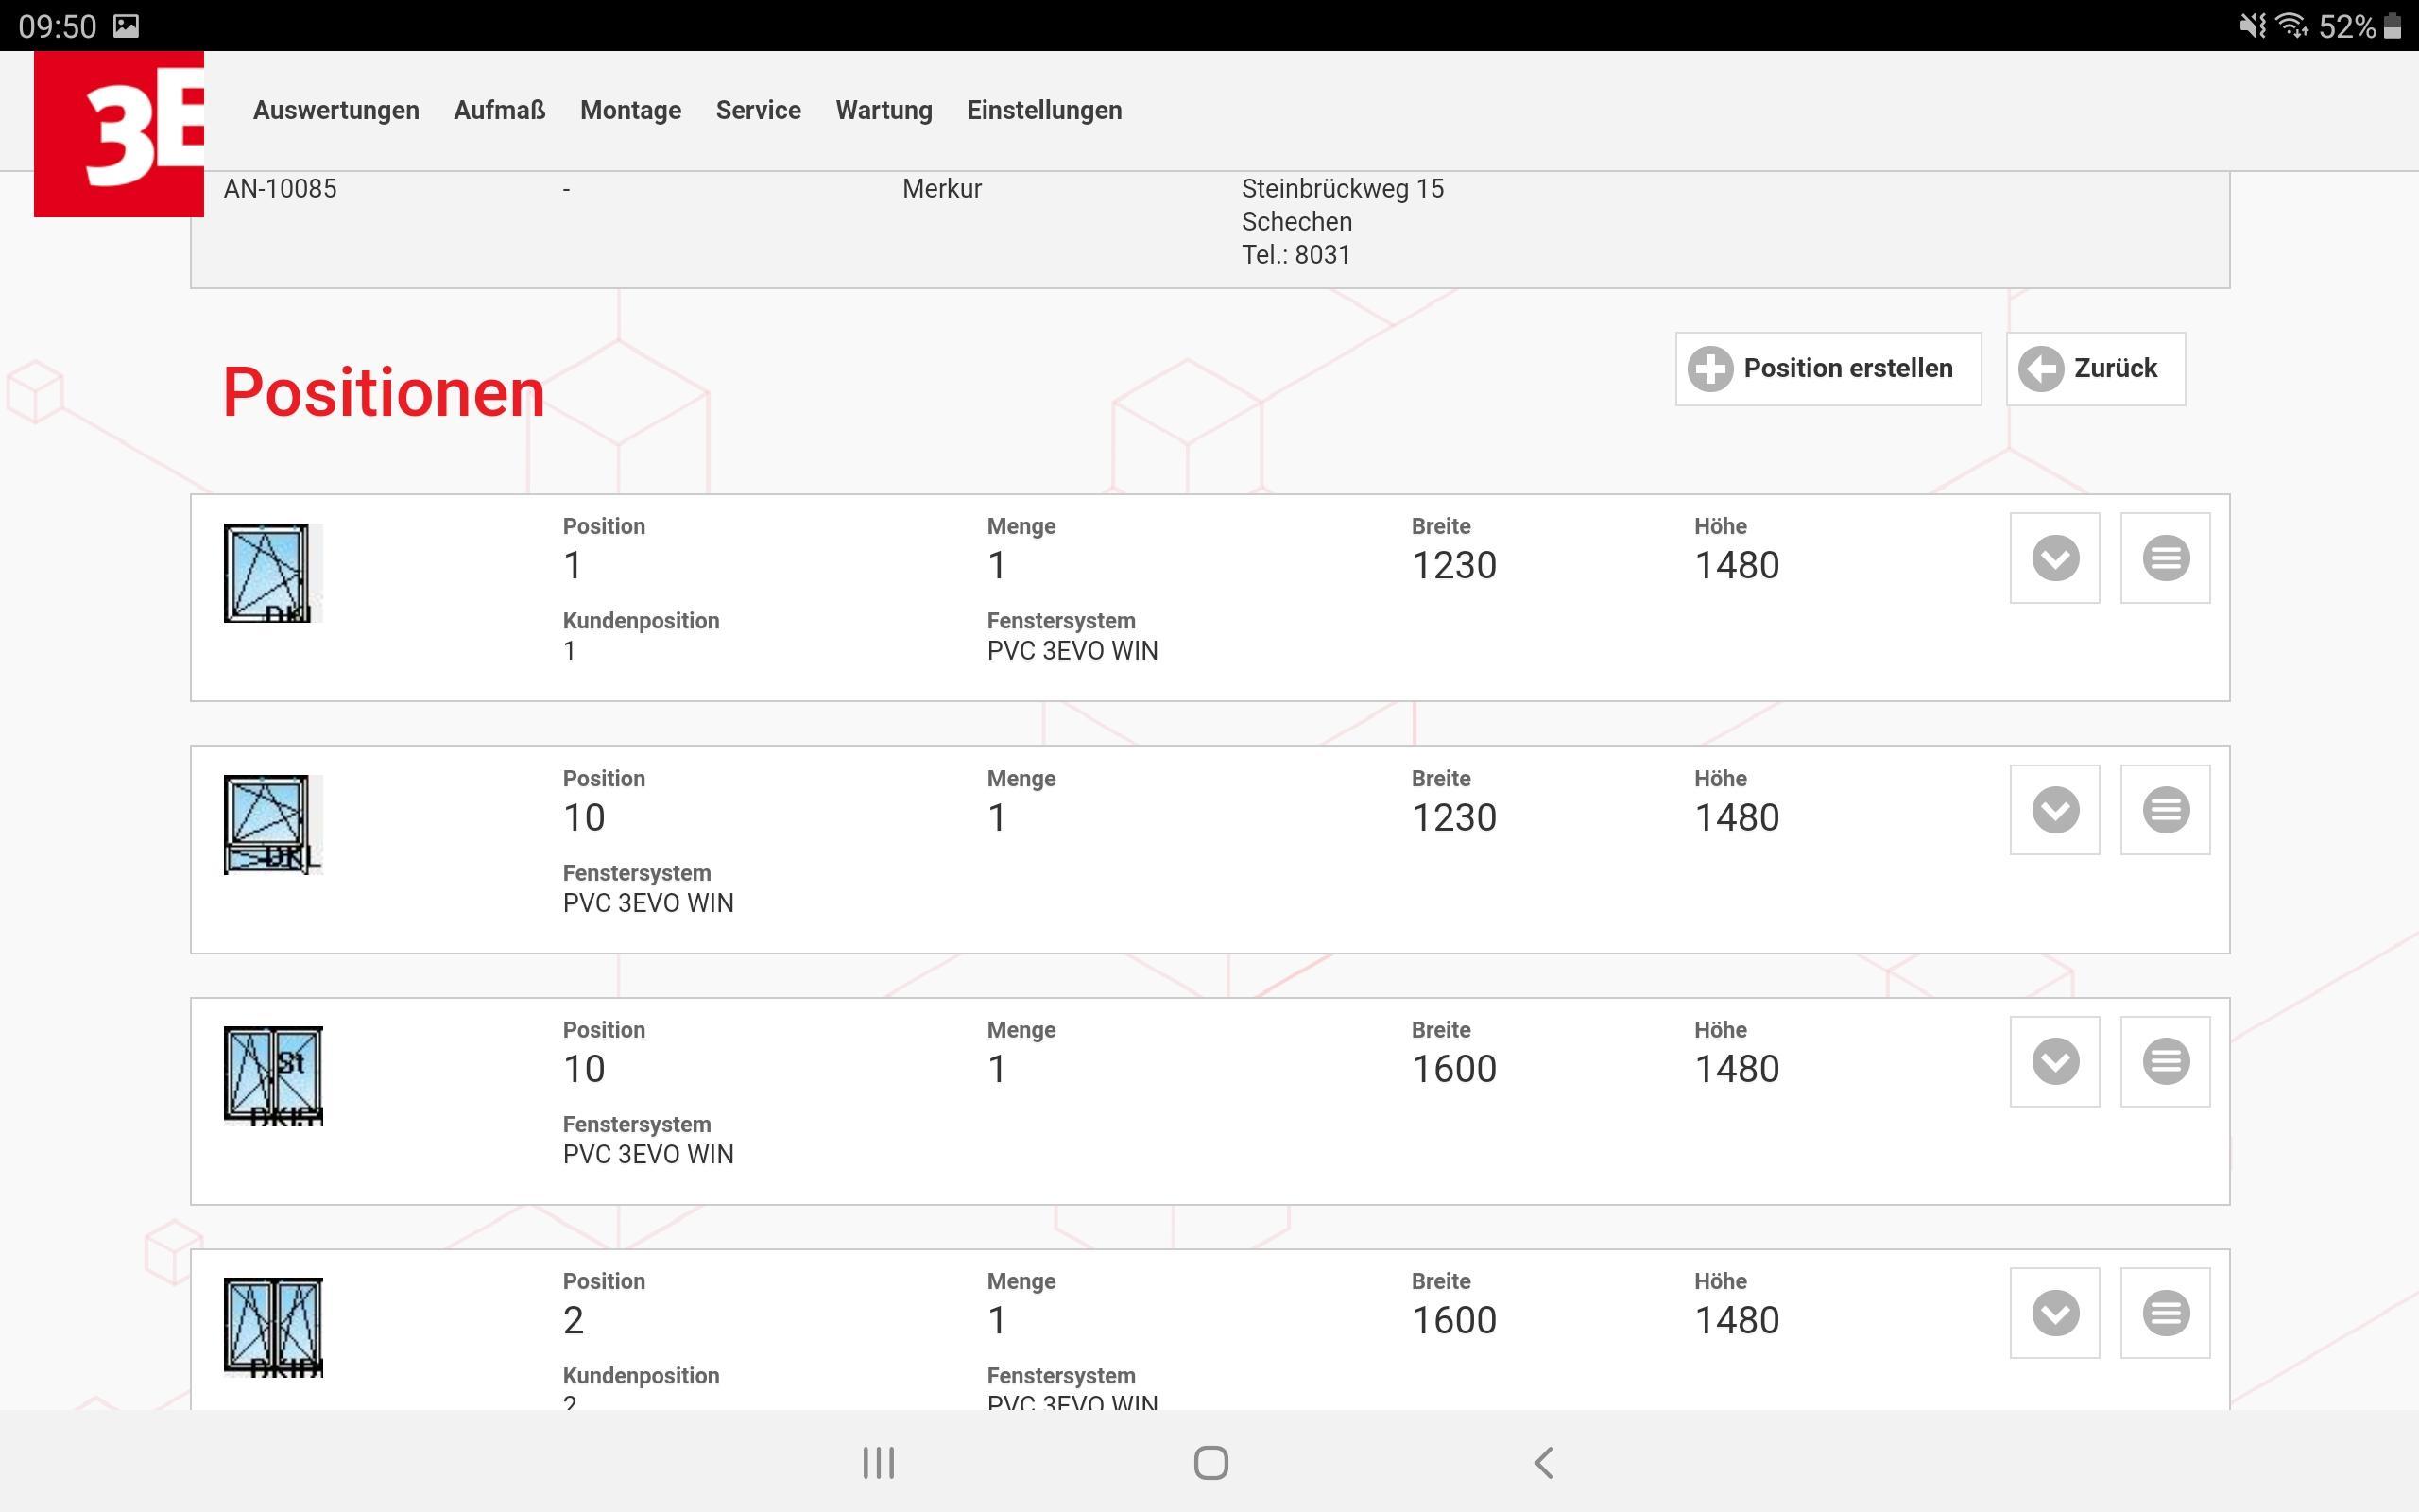
Task: Open the Einstellungen menu
Action: (1044, 110)
